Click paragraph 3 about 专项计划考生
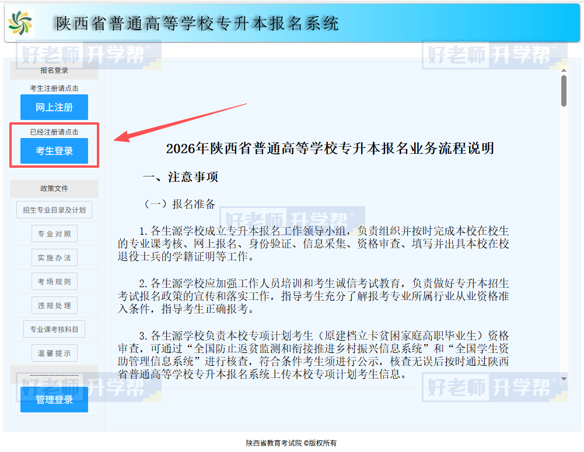584x452 pixels. coord(313,355)
